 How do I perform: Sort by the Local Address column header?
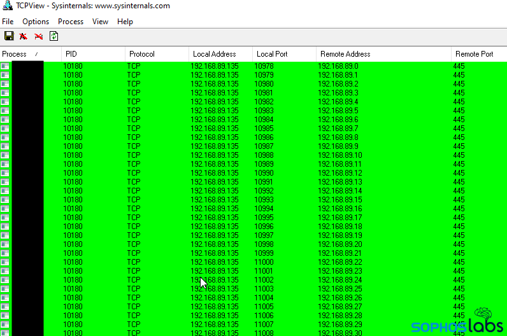(220, 54)
